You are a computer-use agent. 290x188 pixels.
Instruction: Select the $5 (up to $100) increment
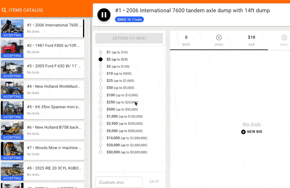(x=118, y=67)
